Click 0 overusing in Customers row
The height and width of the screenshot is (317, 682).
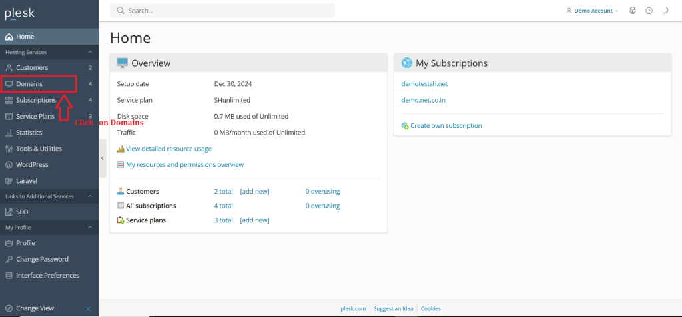tap(322, 192)
